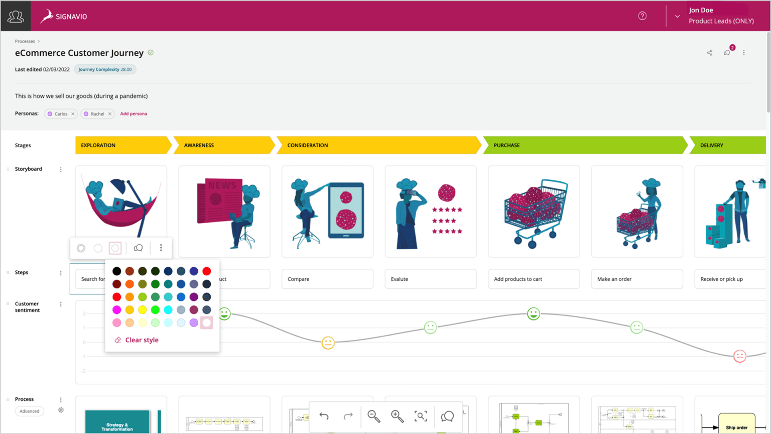Click the redo arrow in the process toolbar
The image size is (771, 434).
(348, 416)
